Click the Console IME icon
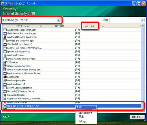 point(5,77)
